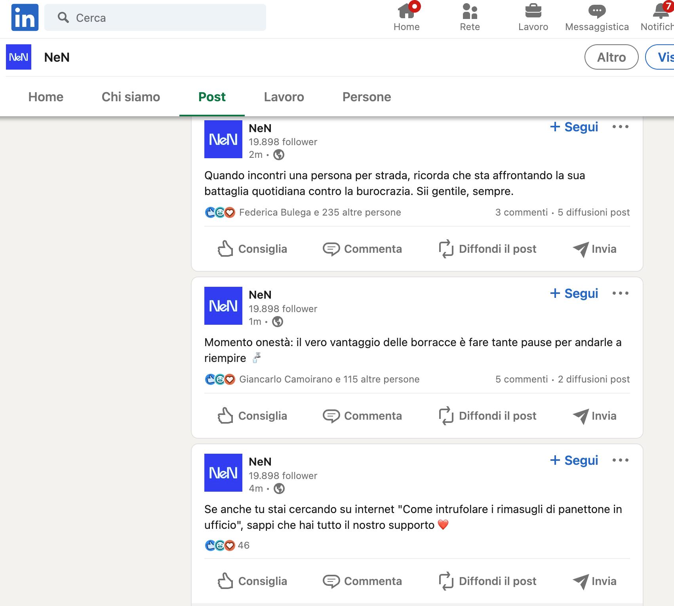Screen dimensions: 674x606
Task: Click NeN author name on borracce post
Action: pyautogui.click(x=260, y=295)
